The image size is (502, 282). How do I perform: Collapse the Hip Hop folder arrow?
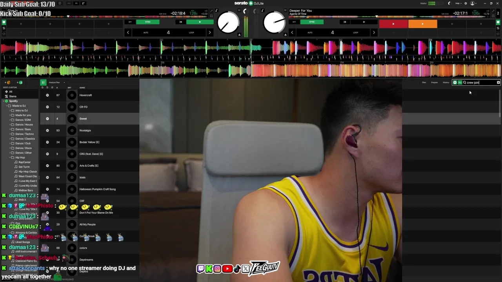pos(9,157)
